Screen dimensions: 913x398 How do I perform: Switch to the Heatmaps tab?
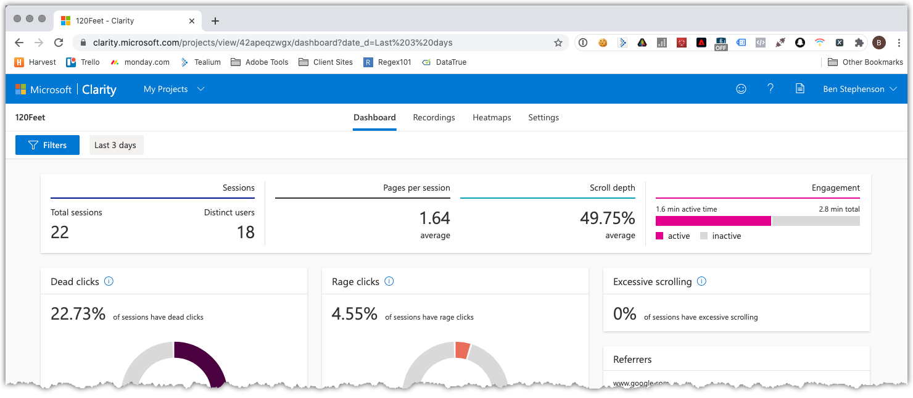point(492,117)
